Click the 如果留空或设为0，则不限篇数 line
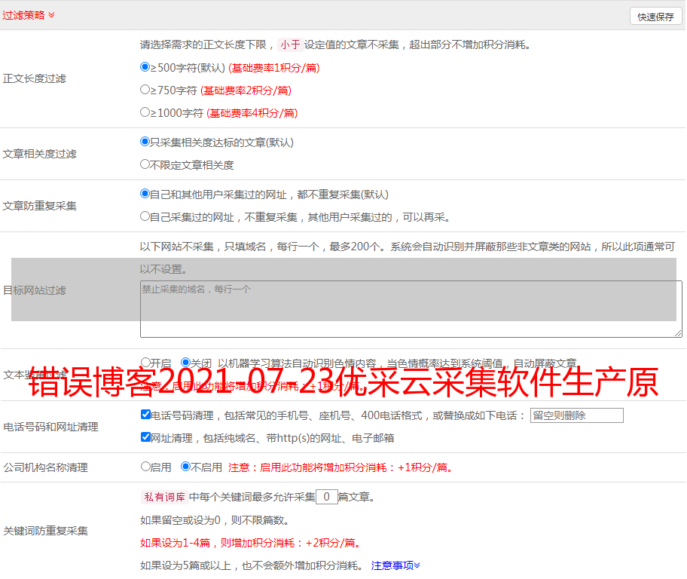Screen dimensions: 687x579 (215, 520)
